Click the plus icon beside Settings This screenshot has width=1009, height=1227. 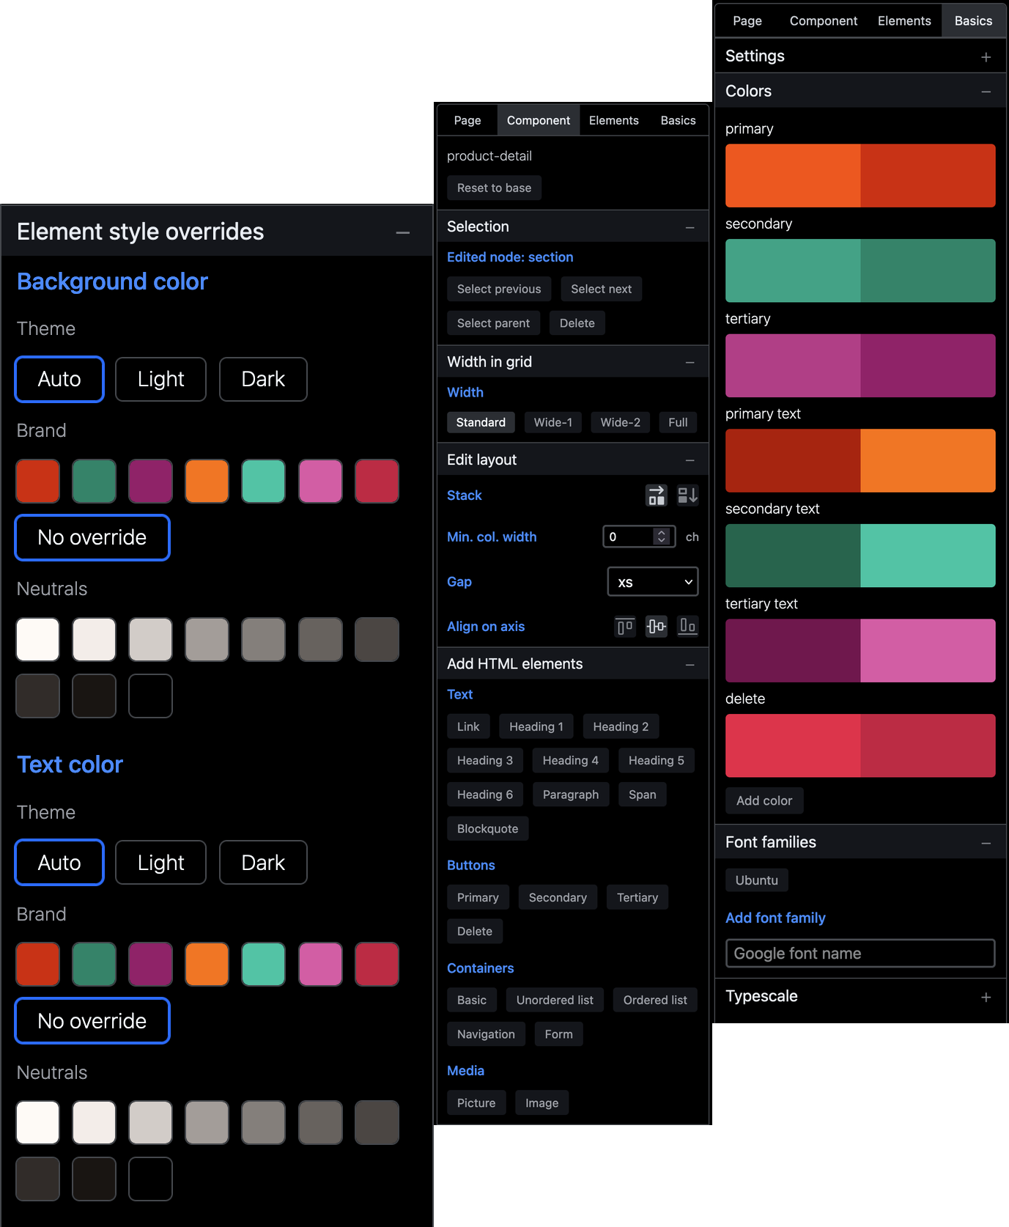pyautogui.click(x=986, y=57)
